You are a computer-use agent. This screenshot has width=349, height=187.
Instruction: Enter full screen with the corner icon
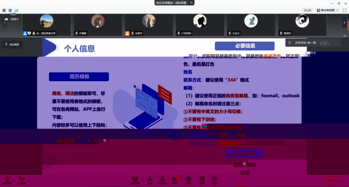tap(344, 10)
